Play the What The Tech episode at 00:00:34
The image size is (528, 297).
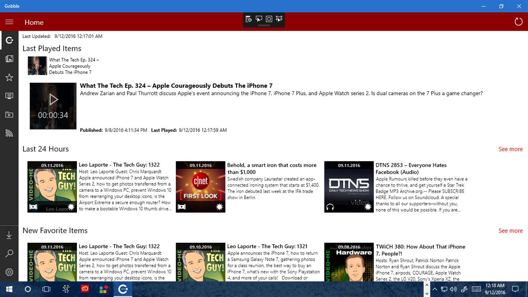53,106
